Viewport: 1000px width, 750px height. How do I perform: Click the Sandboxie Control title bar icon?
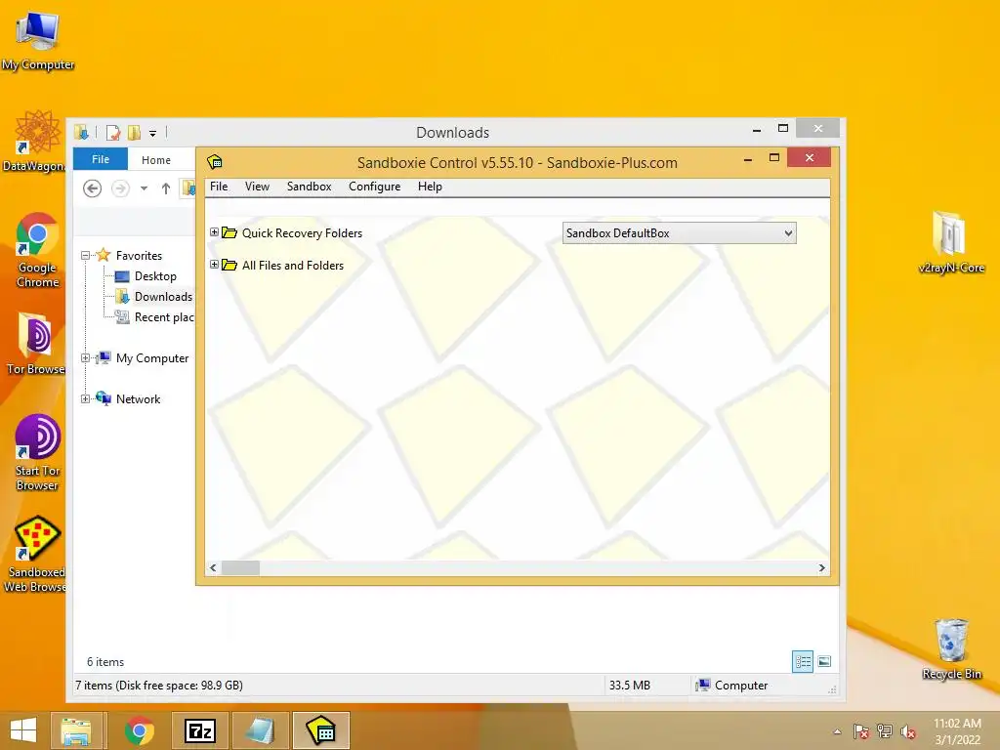(x=215, y=162)
